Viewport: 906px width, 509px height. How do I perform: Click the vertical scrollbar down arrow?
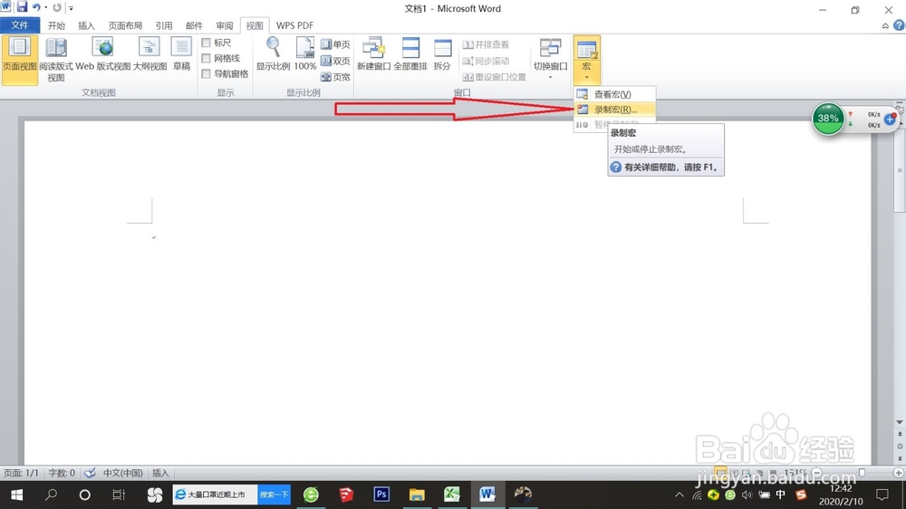[x=900, y=422]
